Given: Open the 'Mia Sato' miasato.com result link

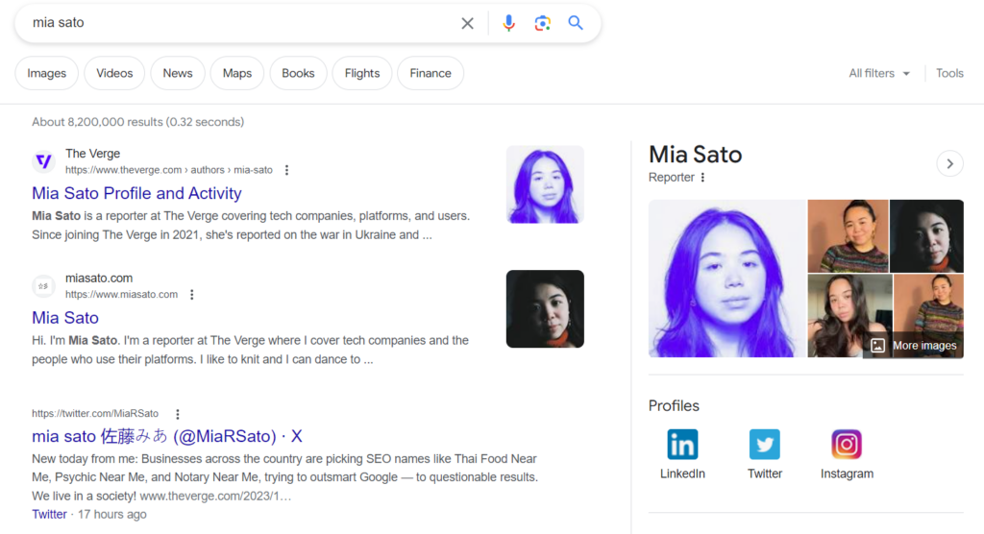Looking at the screenshot, I should (65, 318).
